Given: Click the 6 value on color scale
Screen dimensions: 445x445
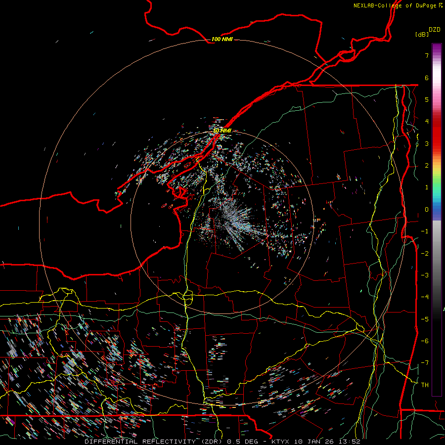Looking at the screenshot, I should 427,78.
